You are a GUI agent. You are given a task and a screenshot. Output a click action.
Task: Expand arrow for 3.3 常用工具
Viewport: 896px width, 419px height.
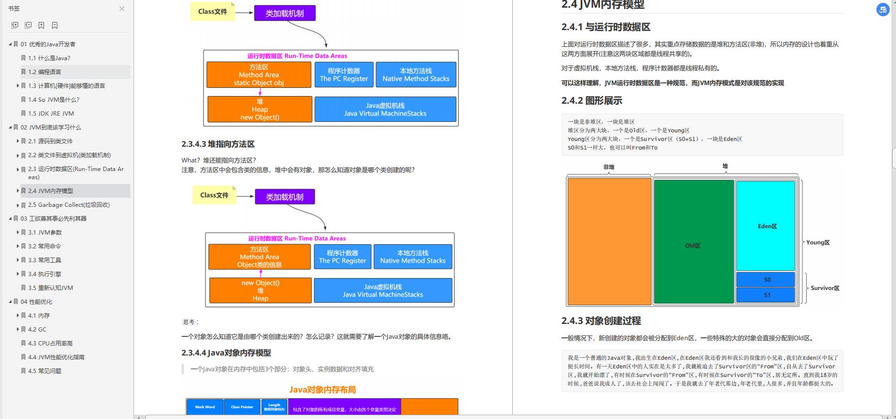tap(18, 260)
